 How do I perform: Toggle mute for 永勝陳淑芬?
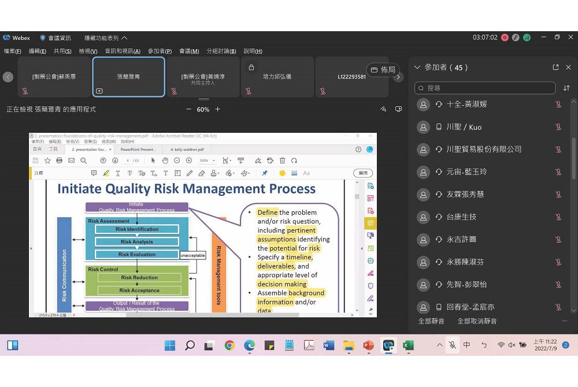[558, 262]
